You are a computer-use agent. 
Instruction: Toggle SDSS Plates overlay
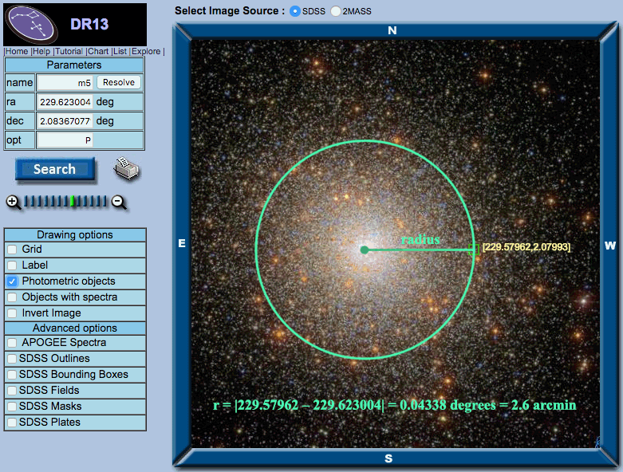[x=12, y=423]
